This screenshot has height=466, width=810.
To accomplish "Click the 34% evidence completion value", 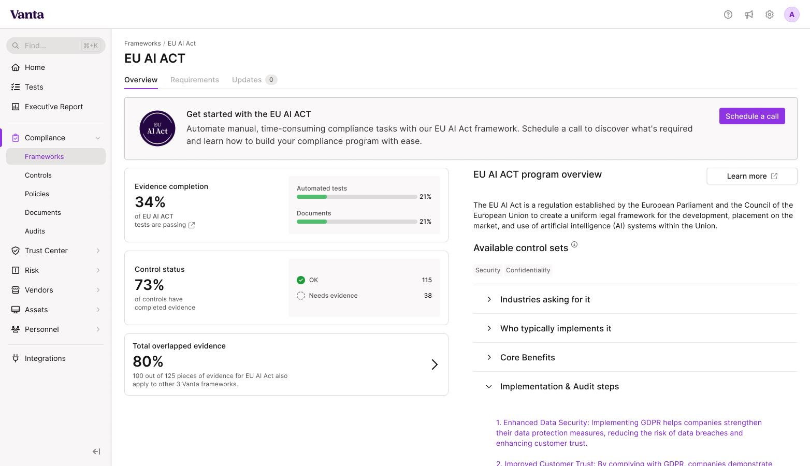I will pos(150,202).
